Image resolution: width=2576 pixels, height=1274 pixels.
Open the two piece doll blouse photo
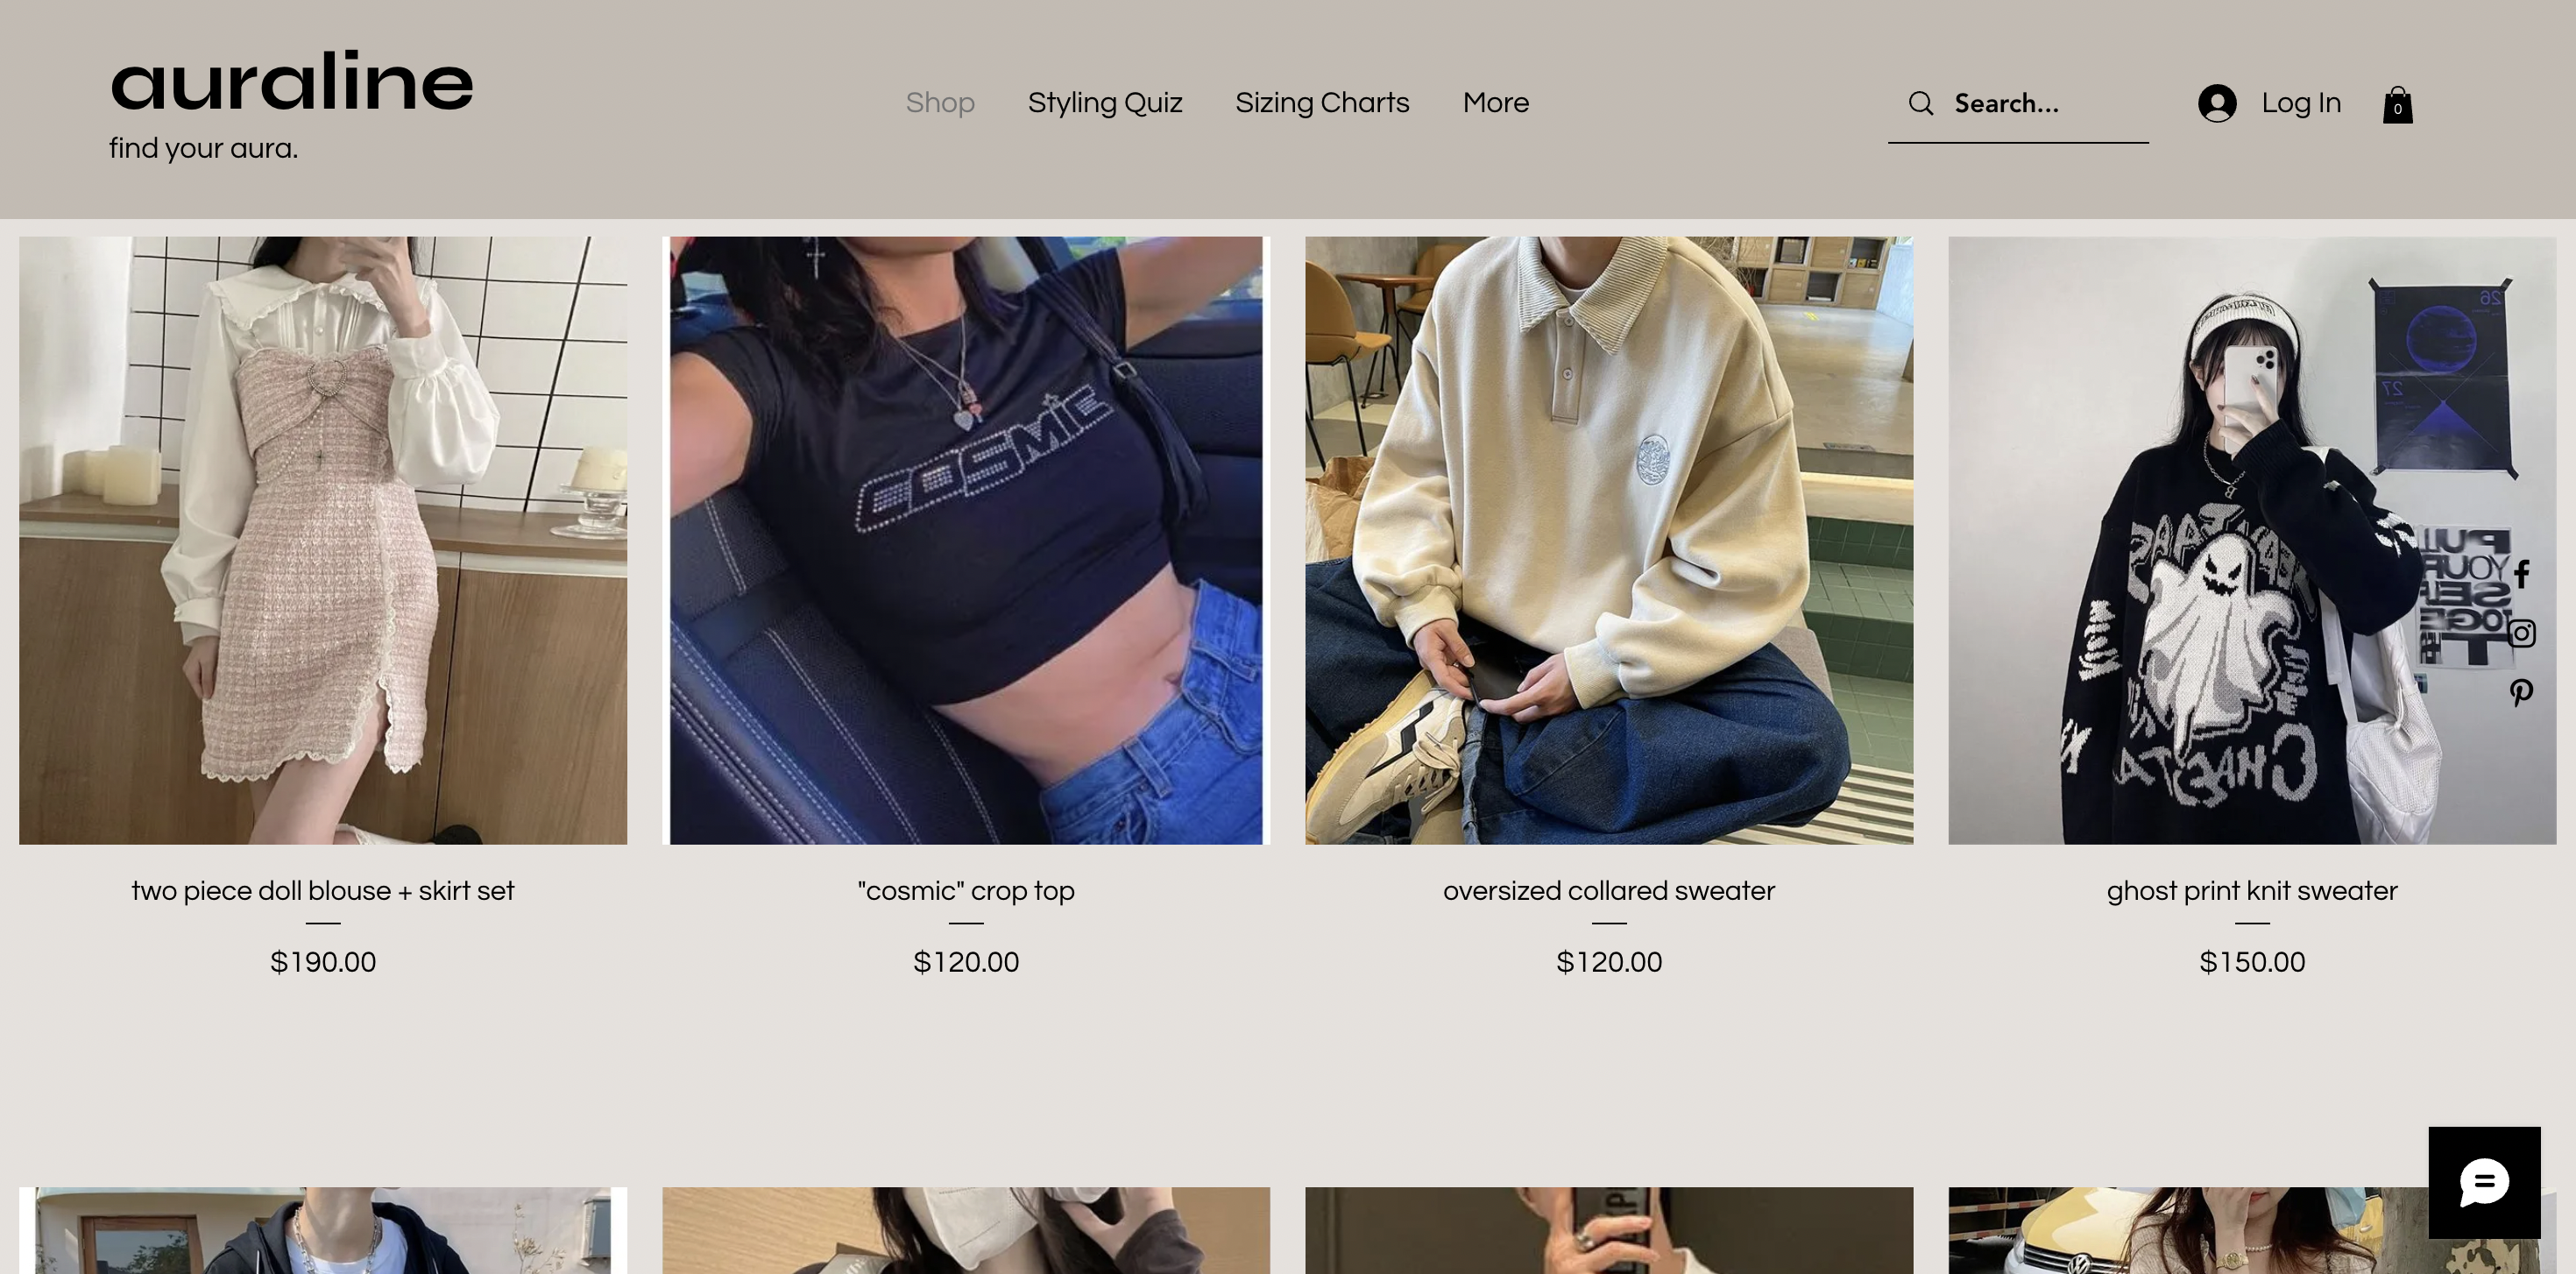click(x=323, y=540)
